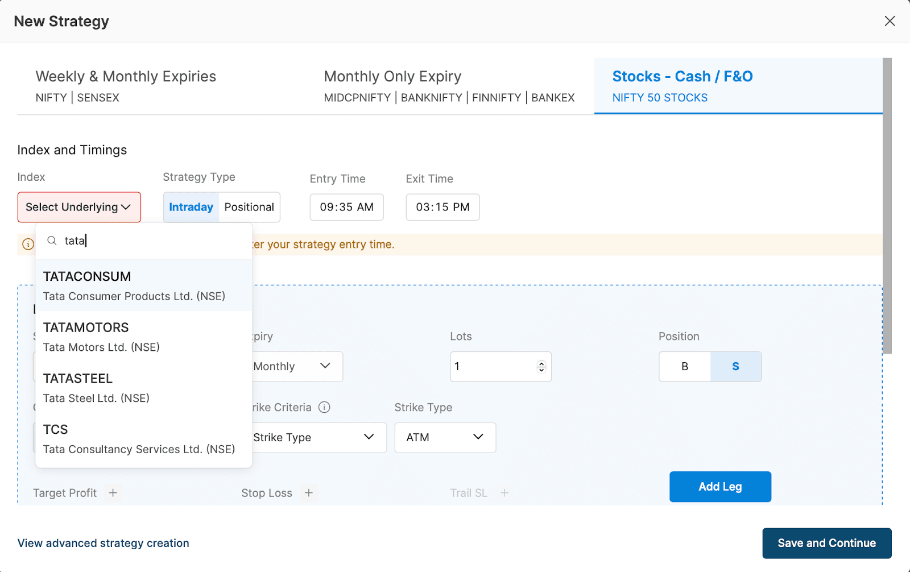Screen dimensions: 910x572
Task: Set position to S (Sell)
Action: pyautogui.click(x=735, y=367)
